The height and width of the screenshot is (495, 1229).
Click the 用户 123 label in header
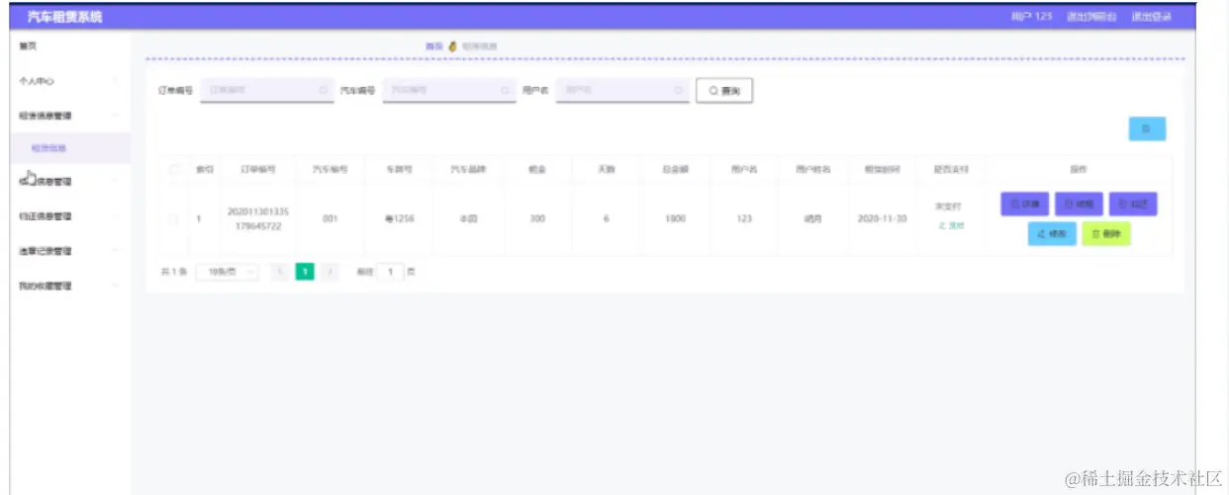1031,17
